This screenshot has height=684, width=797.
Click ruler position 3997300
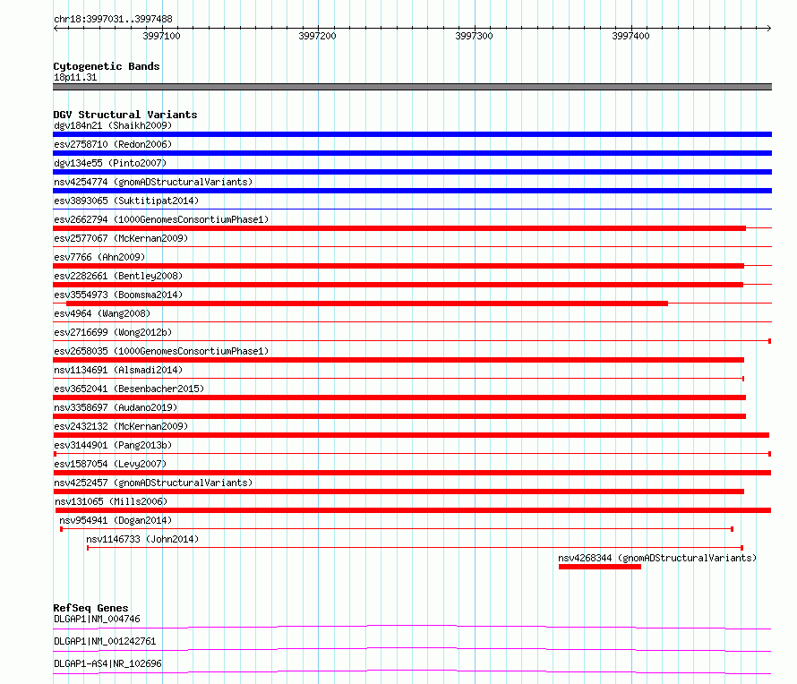[x=475, y=36]
